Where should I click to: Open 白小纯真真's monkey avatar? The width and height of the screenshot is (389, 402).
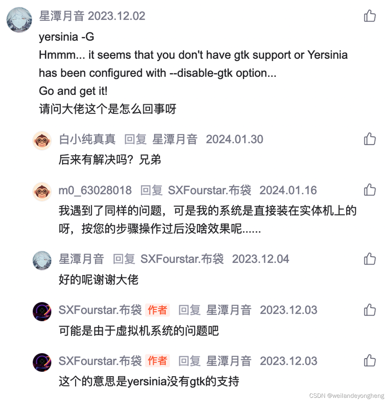click(x=42, y=140)
